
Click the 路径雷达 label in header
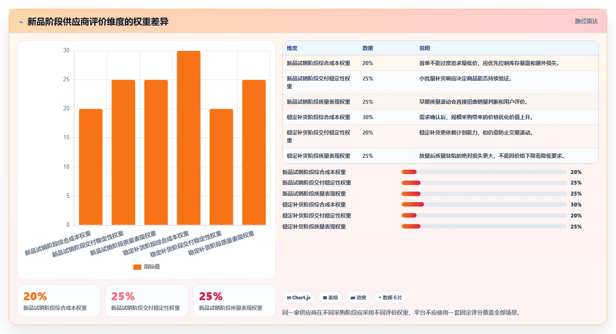(x=586, y=21)
